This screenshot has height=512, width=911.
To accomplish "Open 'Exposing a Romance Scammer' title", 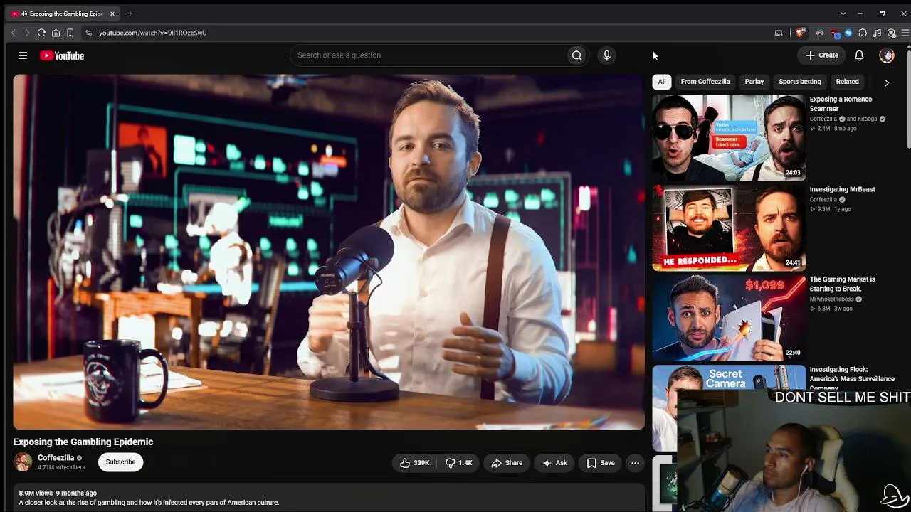I will point(841,104).
